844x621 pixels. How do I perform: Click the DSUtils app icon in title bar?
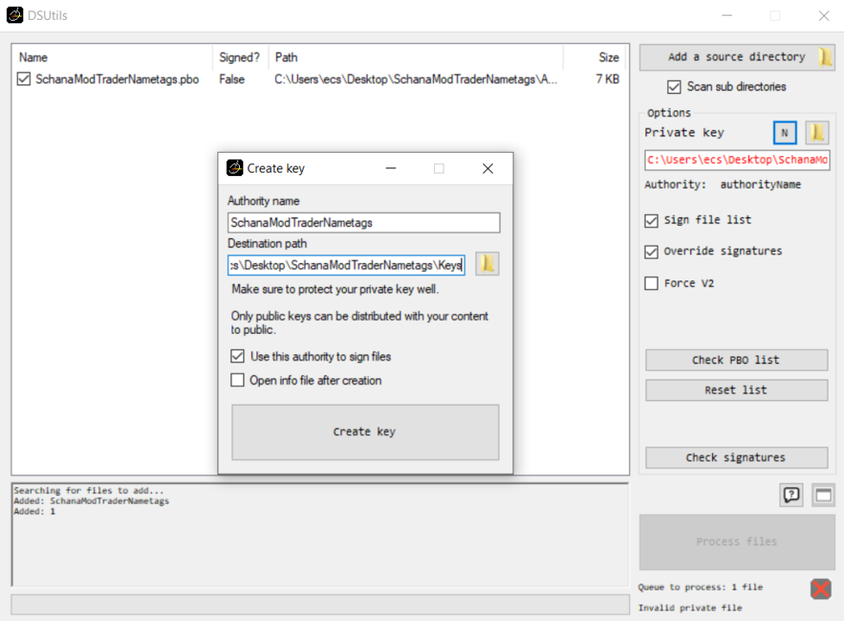15,15
